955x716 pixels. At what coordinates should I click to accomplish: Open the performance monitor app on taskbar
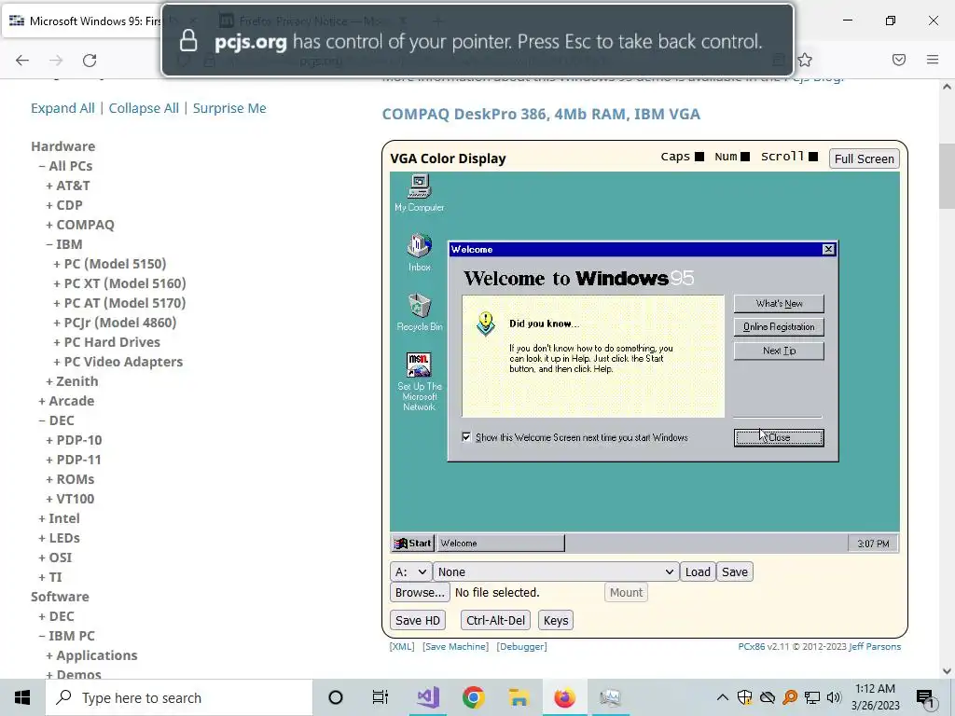[610, 697]
